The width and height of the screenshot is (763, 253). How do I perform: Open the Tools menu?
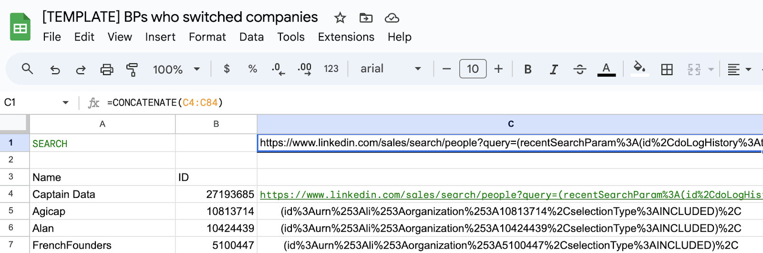[291, 37]
